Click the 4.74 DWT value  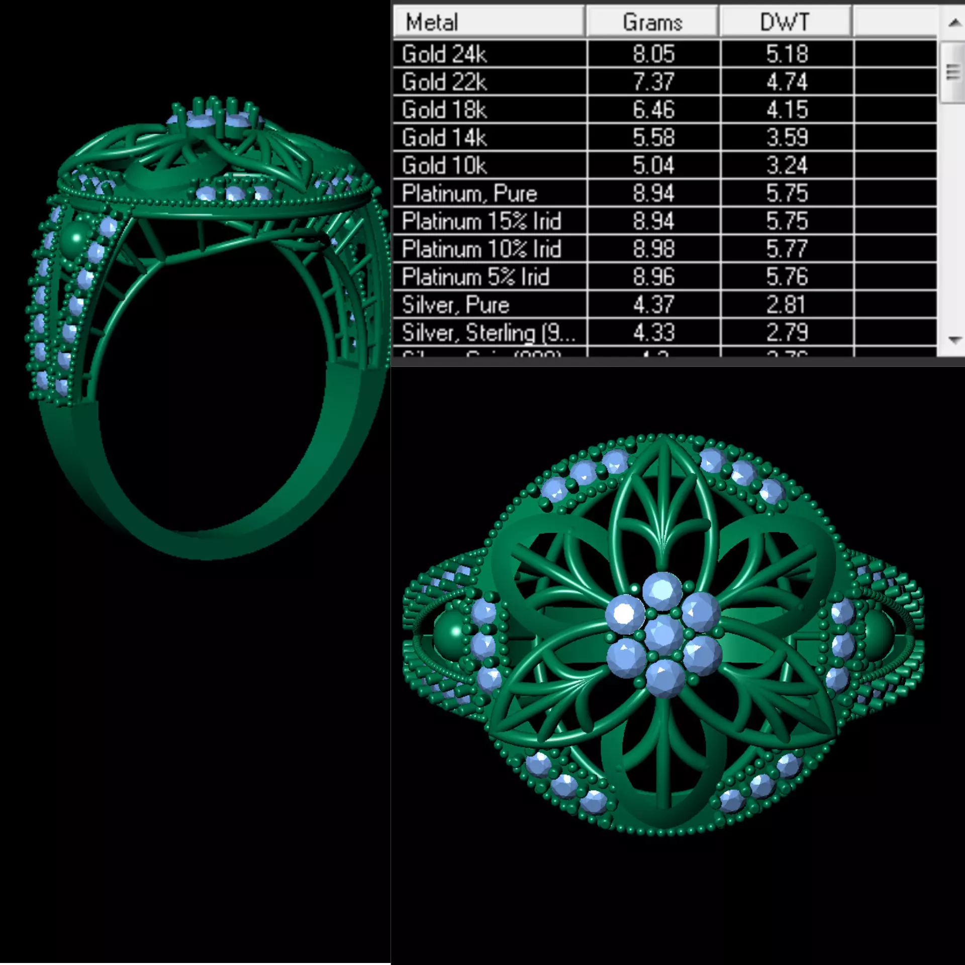coord(787,81)
